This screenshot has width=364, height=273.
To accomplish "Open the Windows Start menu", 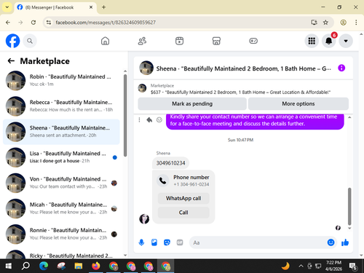I will tap(9, 266).
